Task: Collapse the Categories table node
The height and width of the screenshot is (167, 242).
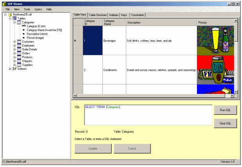Action: [x=14, y=22]
